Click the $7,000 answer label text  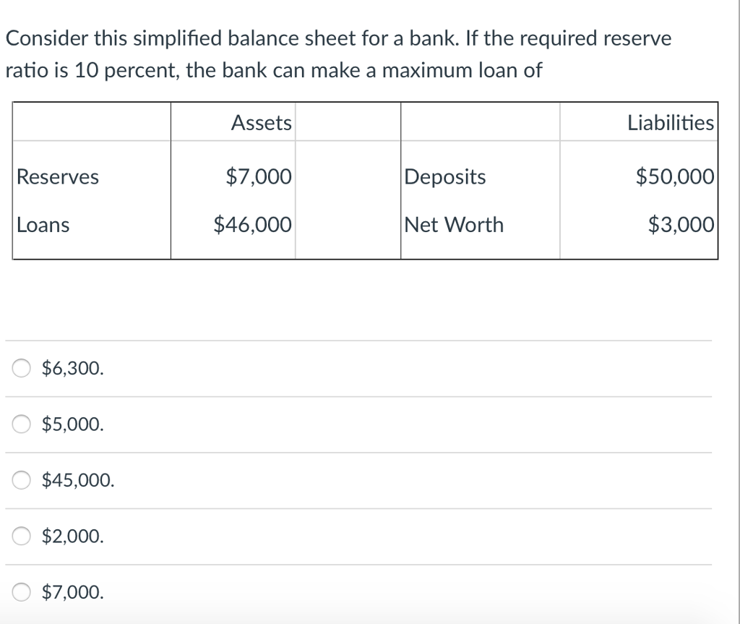point(72,591)
